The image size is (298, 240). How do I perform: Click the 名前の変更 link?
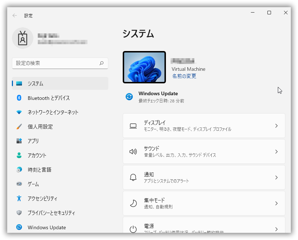pyautogui.click(x=184, y=76)
